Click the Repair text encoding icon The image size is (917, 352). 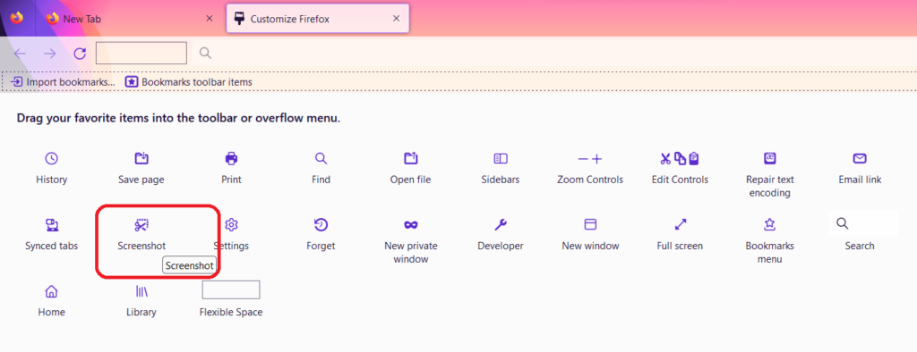pos(769,158)
